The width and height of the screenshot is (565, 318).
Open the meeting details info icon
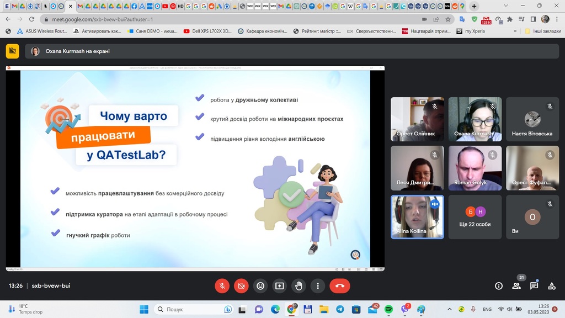tap(499, 286)
